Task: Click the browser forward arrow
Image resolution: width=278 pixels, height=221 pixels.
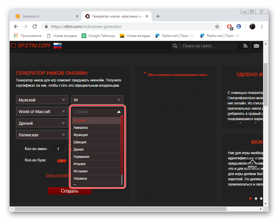Action: coord(25,26)
